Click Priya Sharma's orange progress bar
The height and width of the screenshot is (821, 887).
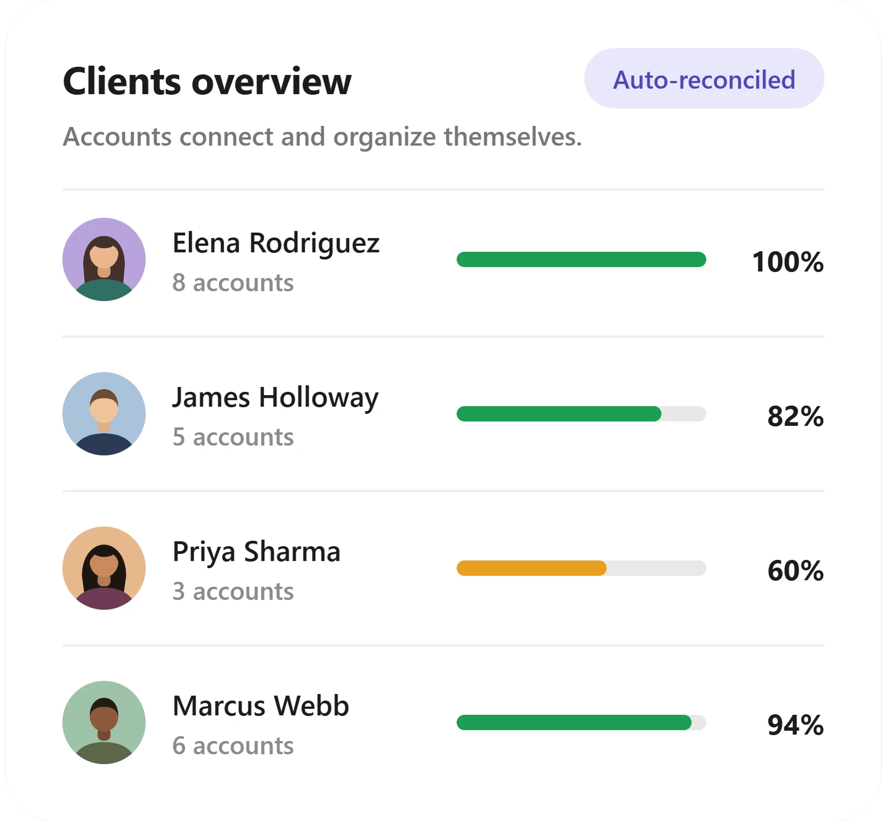[581, 568]
